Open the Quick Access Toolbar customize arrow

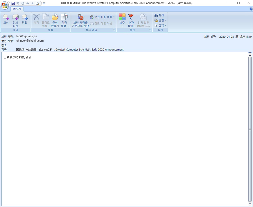(x=44, y=3)
